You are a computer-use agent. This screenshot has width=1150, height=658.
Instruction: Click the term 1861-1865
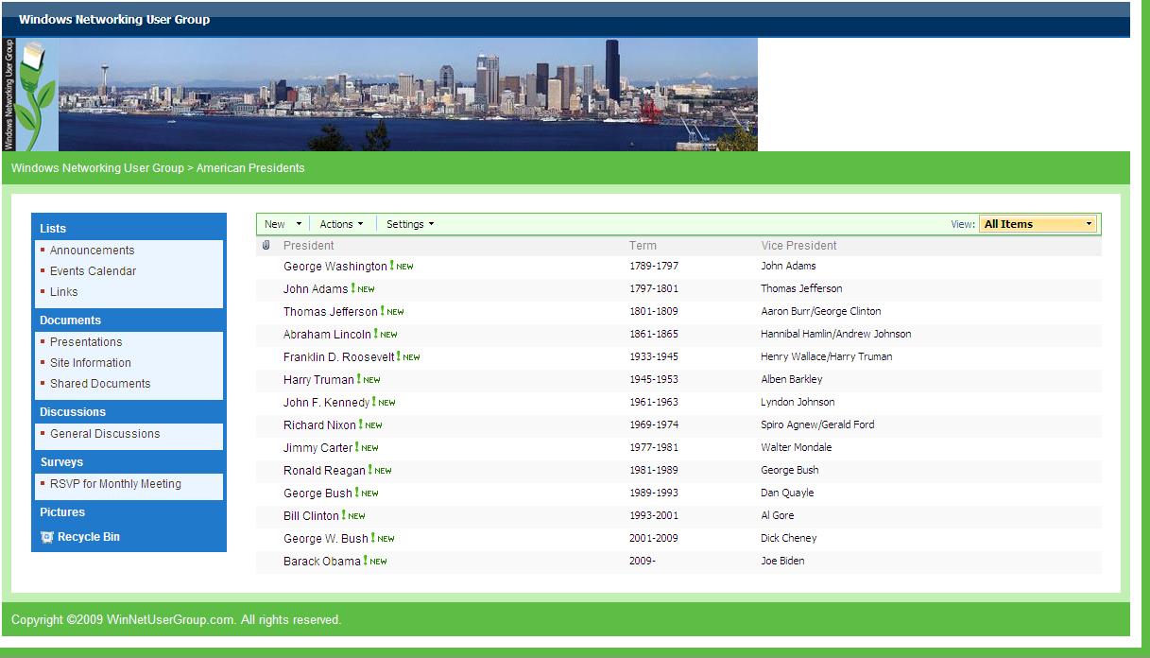pyautogui.click(x=654, y=335)
